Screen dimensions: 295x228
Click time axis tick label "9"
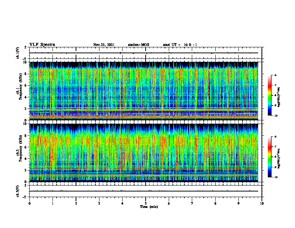238,203
